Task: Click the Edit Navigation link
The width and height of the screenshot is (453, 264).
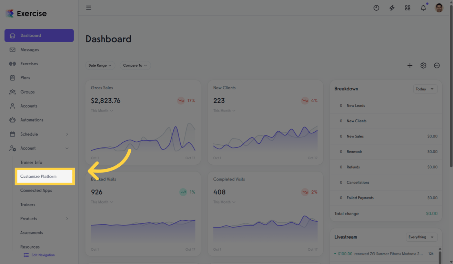Action: 43,255
